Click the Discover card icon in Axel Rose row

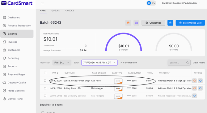click(118, 81)
